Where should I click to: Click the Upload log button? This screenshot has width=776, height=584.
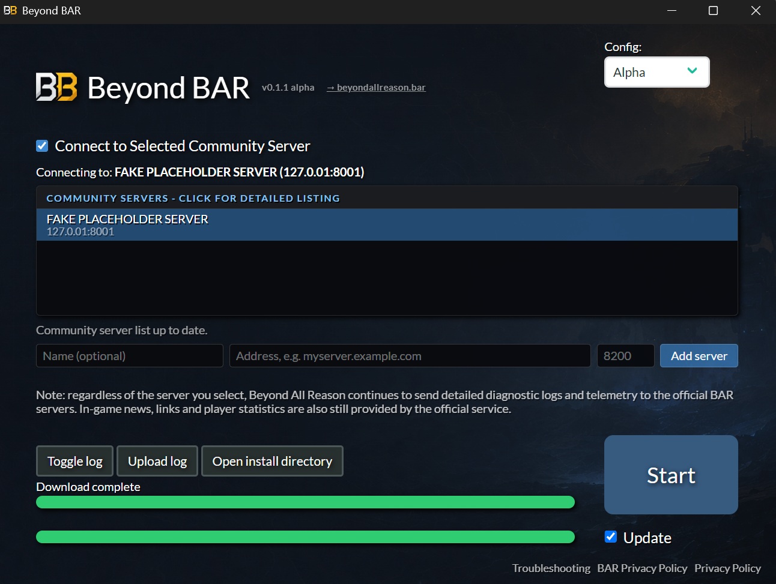157,461
